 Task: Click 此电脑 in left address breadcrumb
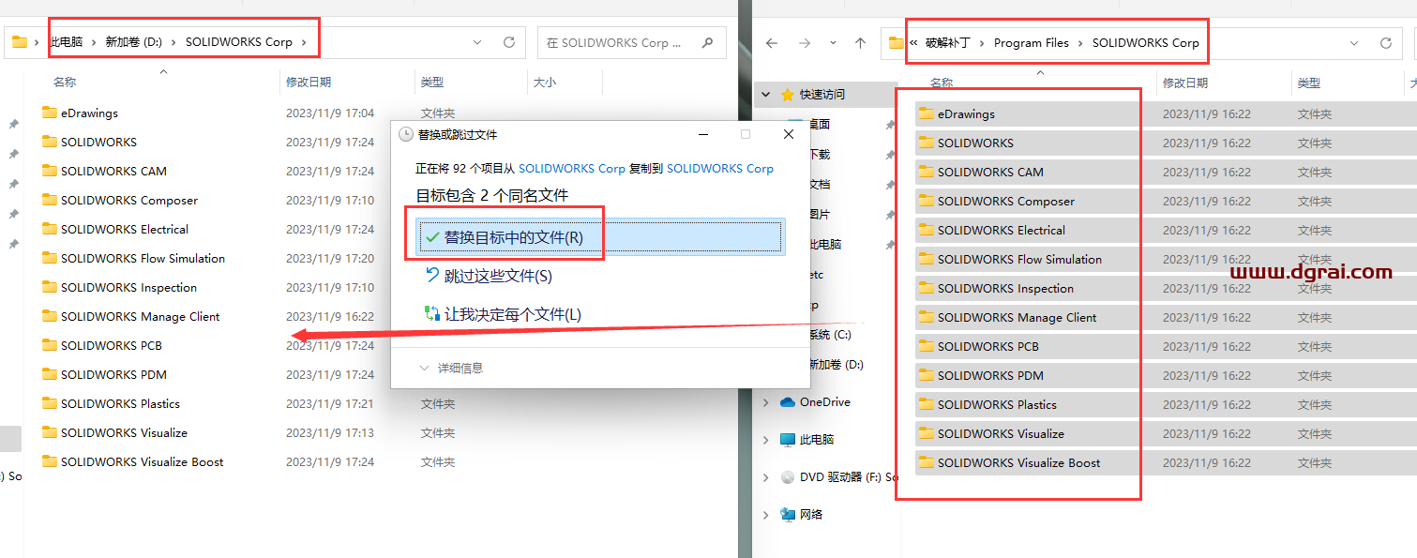(x=66, y=42)
